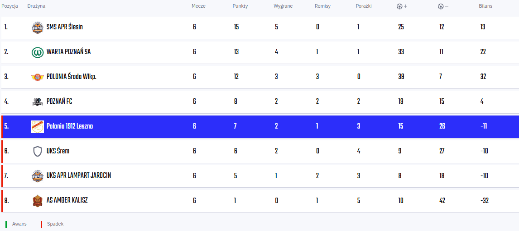Click the Poznań FC team logo
Screen dimensions: 519x231
click(x=38, y=102)
